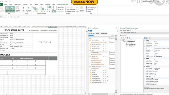169x95 pixels.
Task: Open the Source Data pane button
Action: (x=7, y=9)
